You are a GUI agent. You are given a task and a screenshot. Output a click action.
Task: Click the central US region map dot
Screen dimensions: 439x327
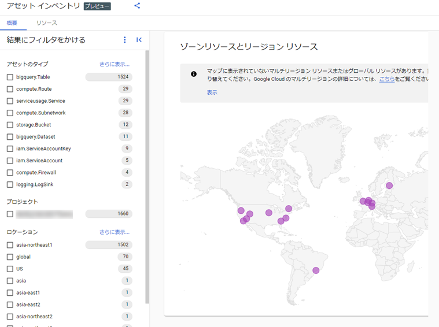269,213
